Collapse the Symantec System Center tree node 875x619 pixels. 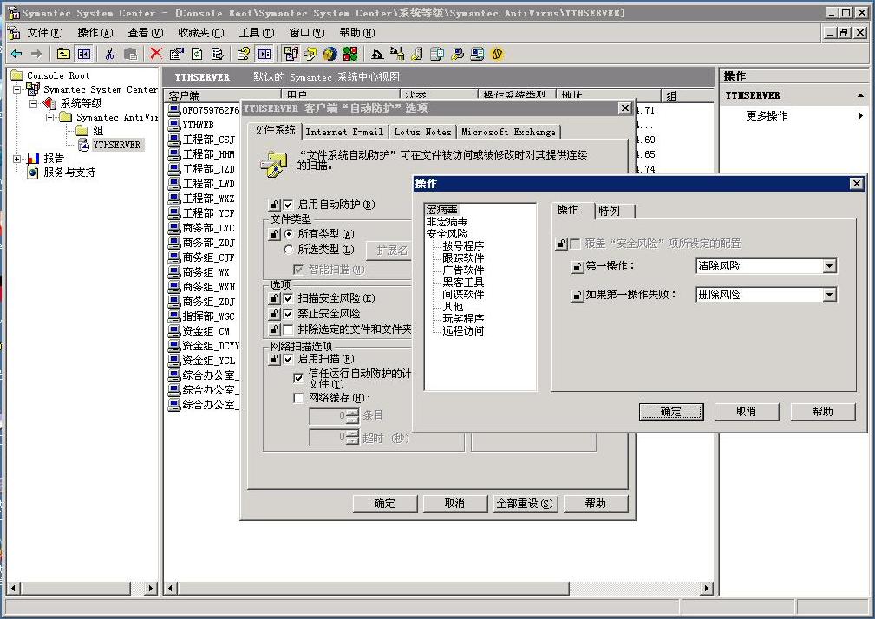click(x=17, y=89)
